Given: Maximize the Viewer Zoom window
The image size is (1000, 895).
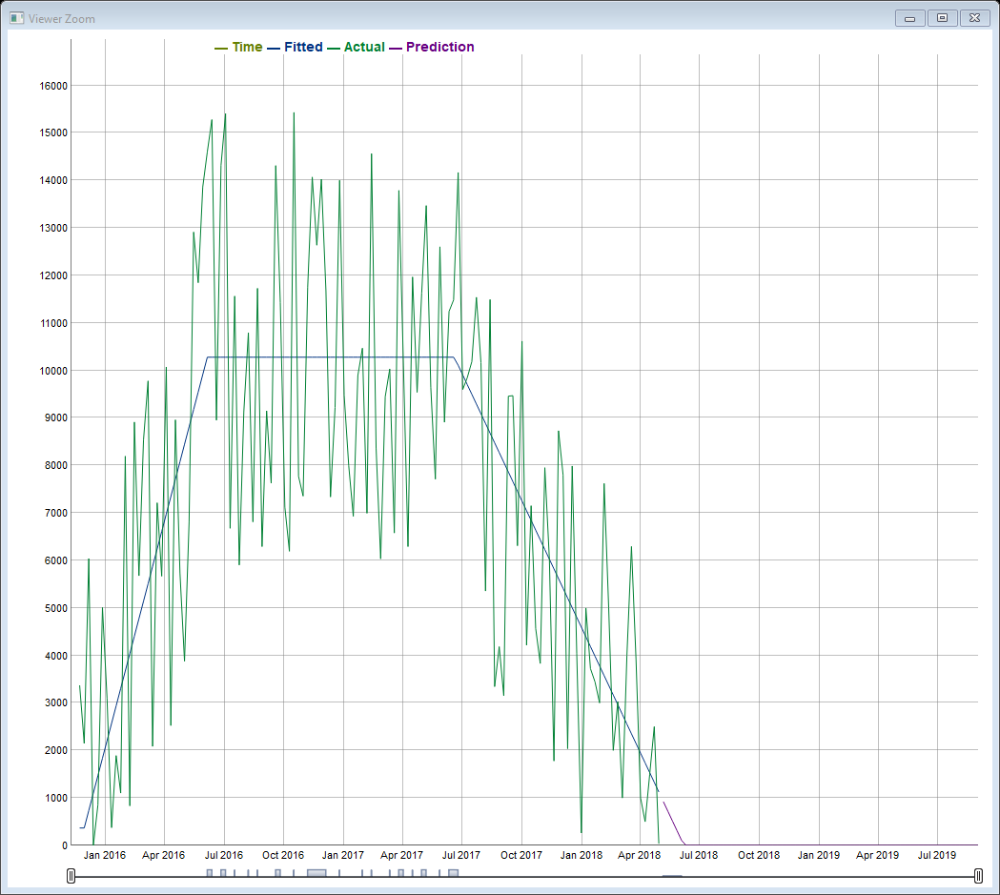Looking at the screenshot, I should (x=942, y=18).
